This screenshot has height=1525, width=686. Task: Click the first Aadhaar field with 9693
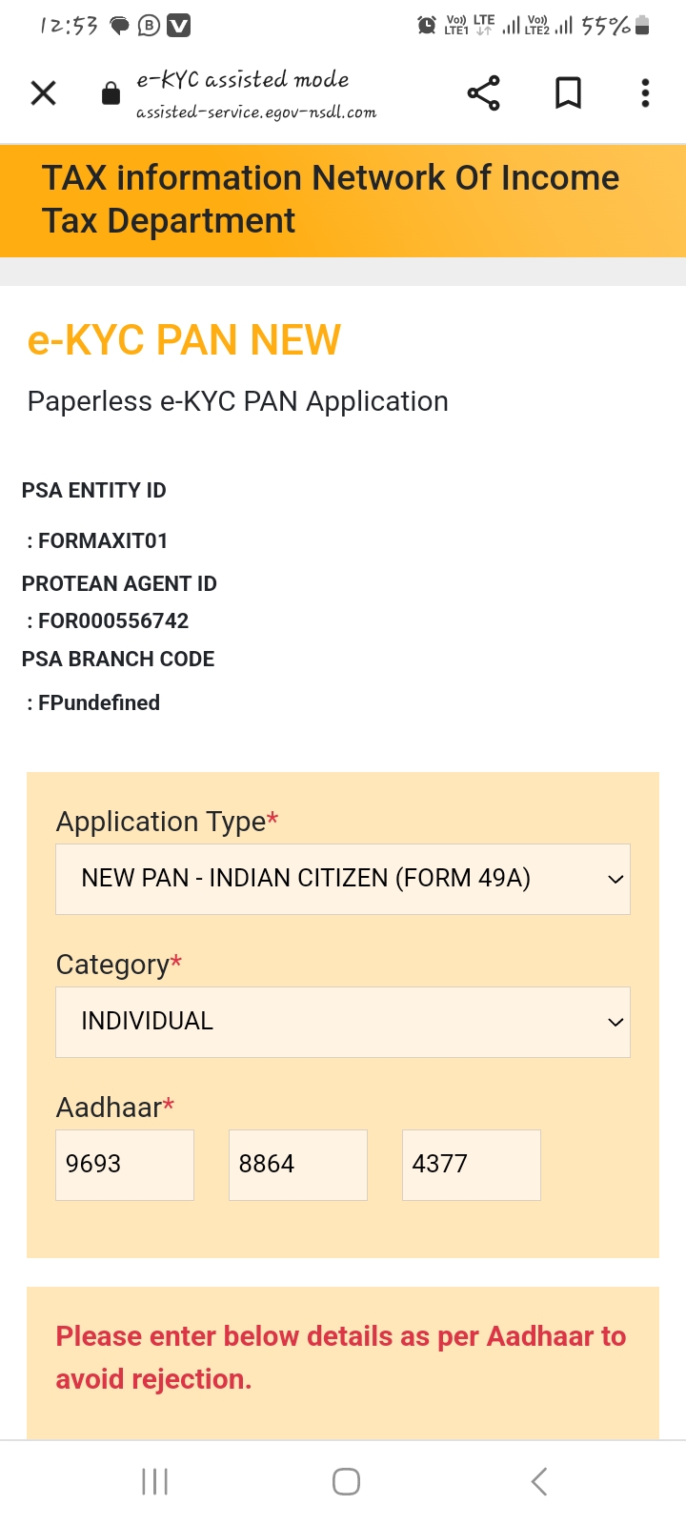tap(125, 1165)
